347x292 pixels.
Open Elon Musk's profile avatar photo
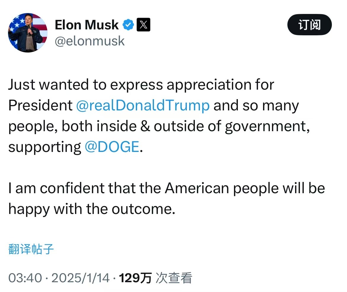point(27,33)
